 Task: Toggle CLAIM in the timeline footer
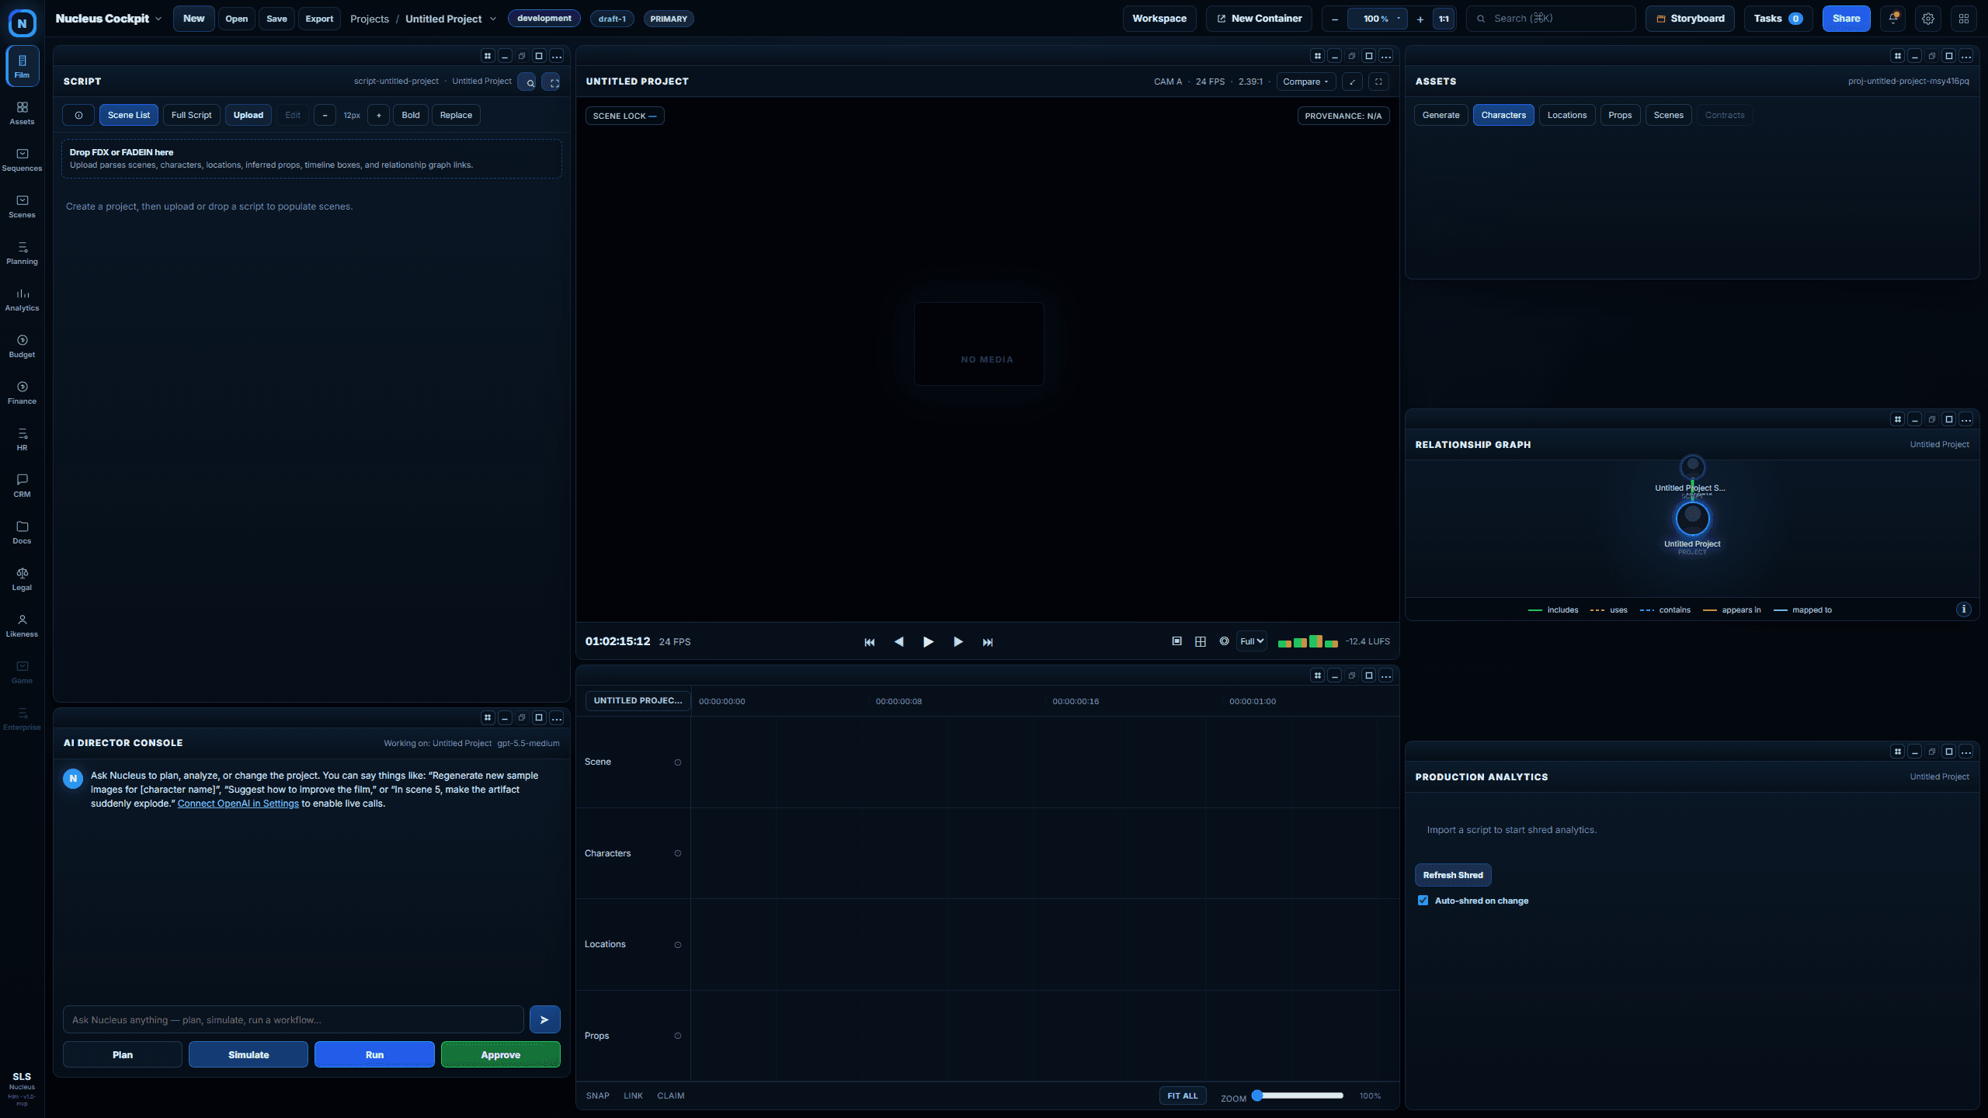671,1095
